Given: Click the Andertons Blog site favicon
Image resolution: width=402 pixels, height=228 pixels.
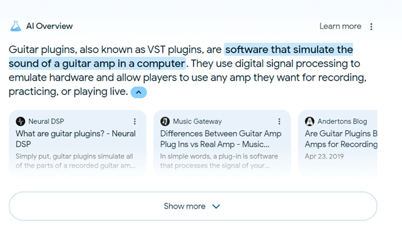Looking at the screenshot, I should point(309,121).
